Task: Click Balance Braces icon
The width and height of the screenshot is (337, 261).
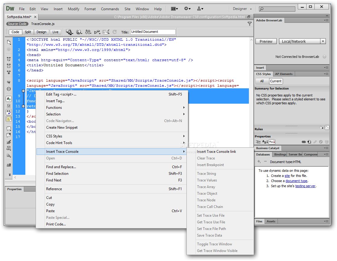Action: [8, 89]
